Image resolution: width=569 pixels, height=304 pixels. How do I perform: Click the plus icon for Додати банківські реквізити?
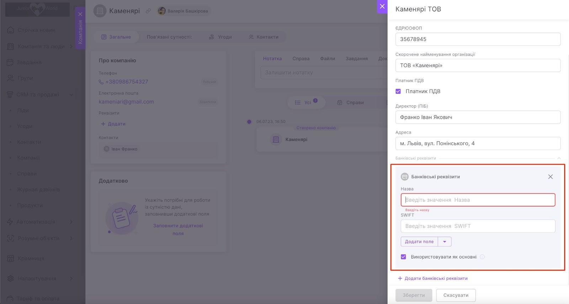pyautogui.click(x=400, y=278)
